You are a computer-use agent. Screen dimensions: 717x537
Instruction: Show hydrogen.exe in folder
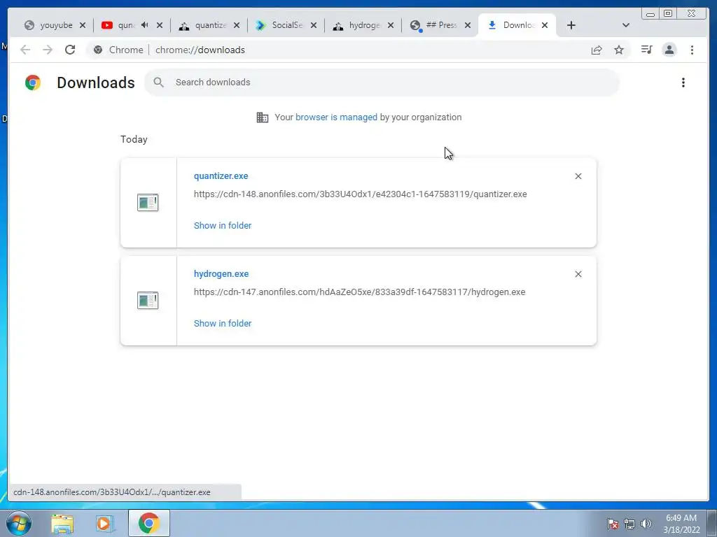point(223,323)
